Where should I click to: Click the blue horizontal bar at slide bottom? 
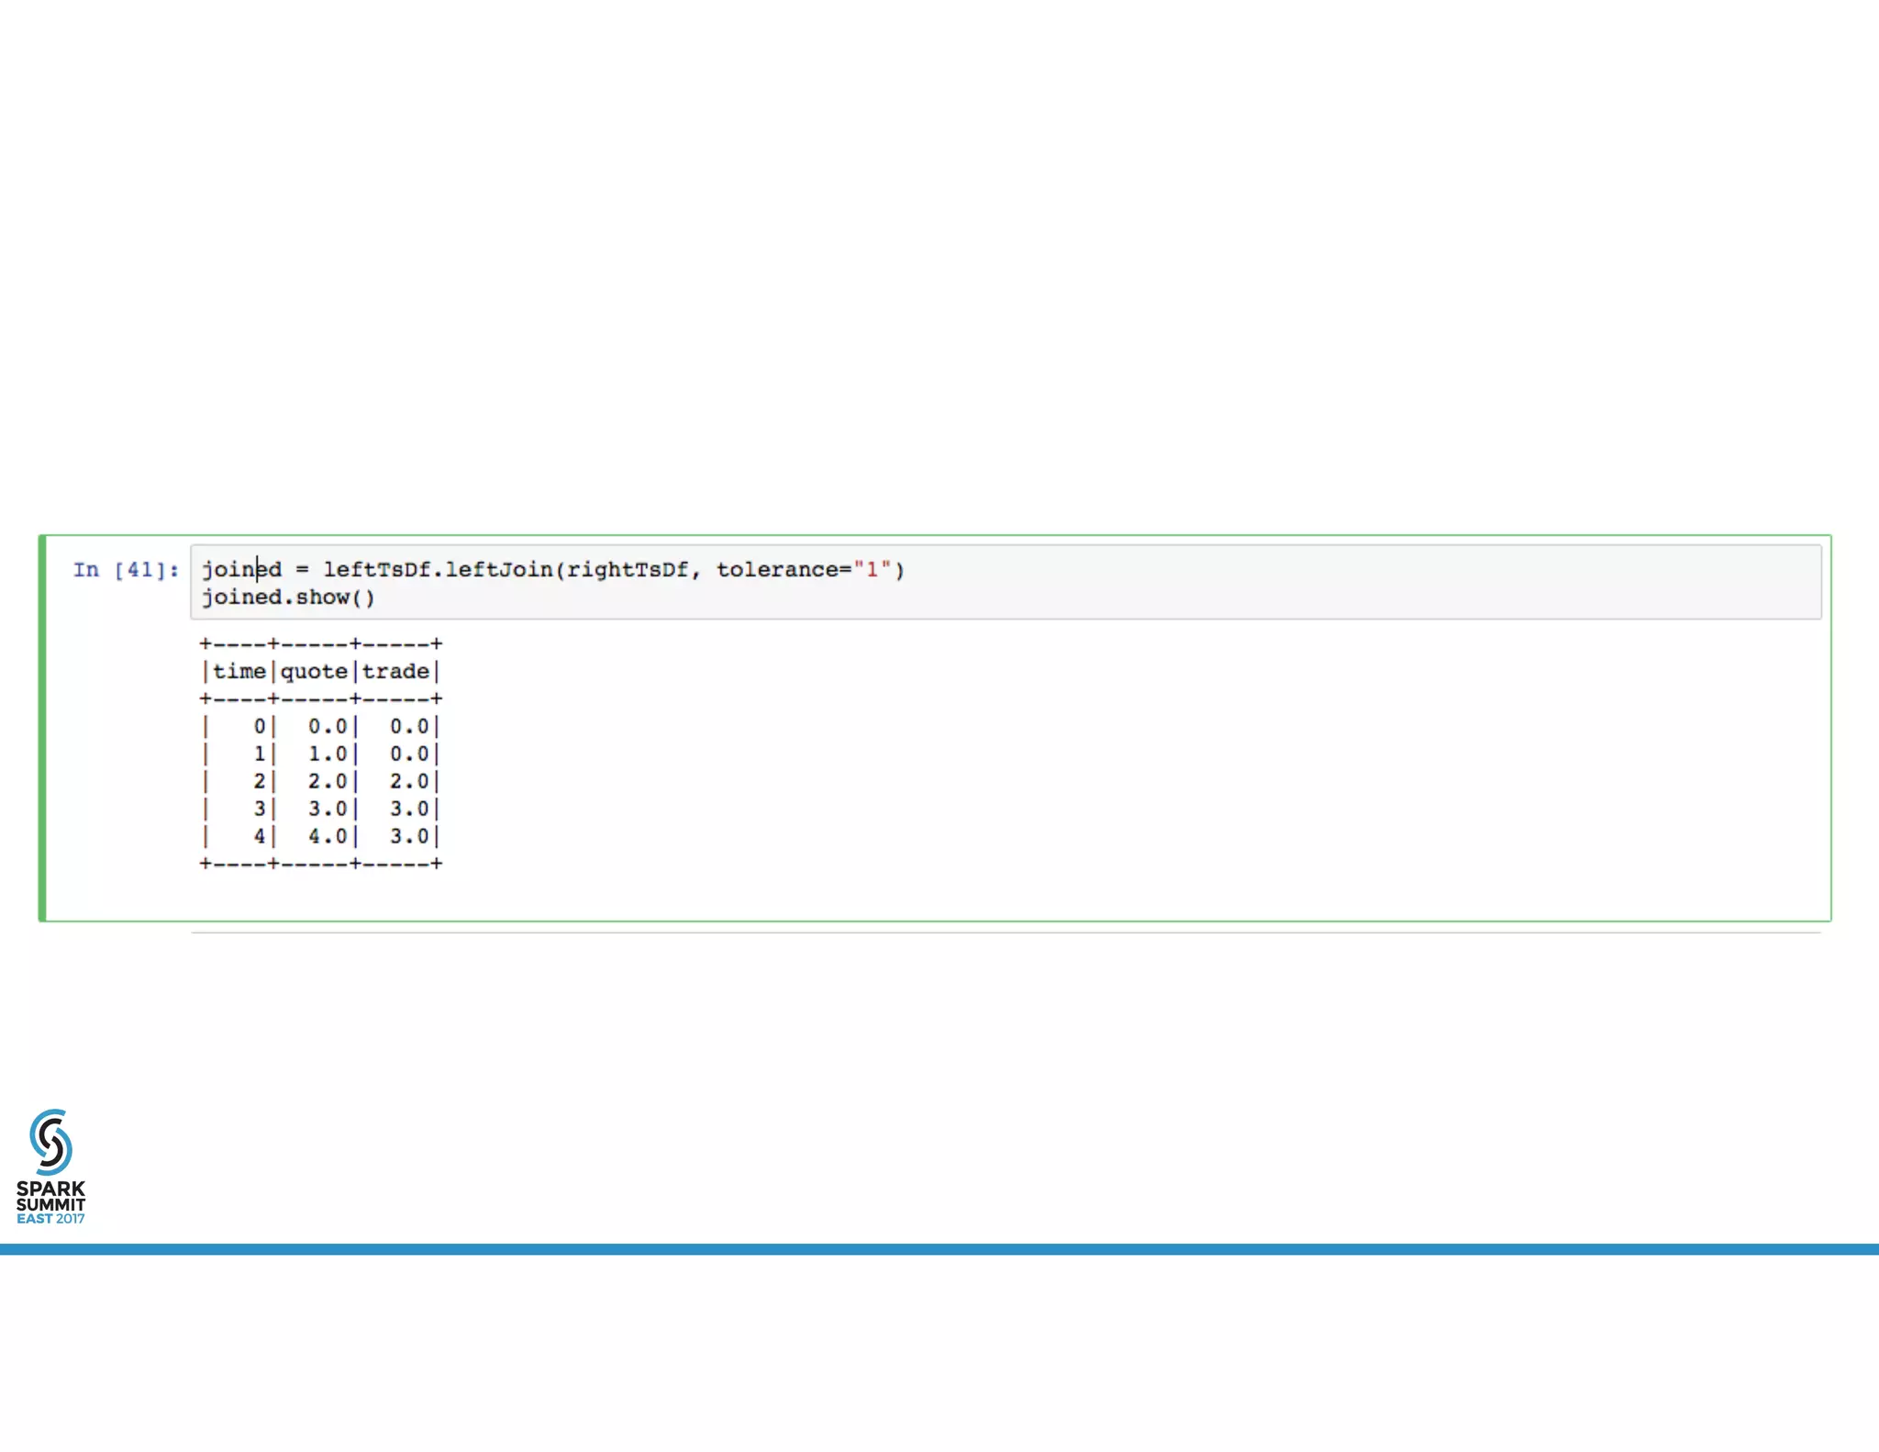point(939,1249)
